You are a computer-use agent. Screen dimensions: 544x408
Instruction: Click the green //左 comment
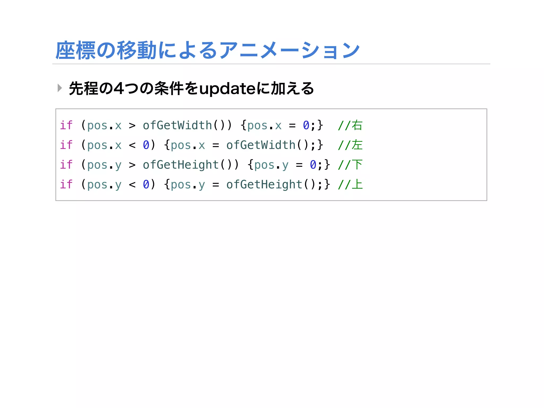point(350,145)
